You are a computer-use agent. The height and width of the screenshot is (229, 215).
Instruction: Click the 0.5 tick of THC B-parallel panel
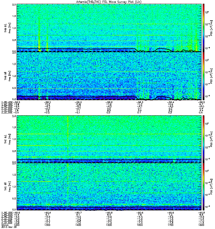[14, 198]
